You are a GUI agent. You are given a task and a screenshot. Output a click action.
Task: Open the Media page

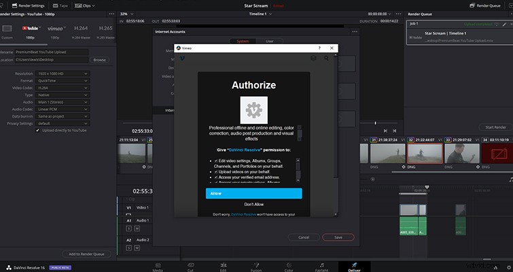click(158, 267)
